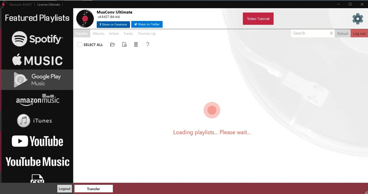Switch to the Thumbs Up tab
Viewport: 368px width, 194px height.
pyautogui.click(x=147, y=34)
